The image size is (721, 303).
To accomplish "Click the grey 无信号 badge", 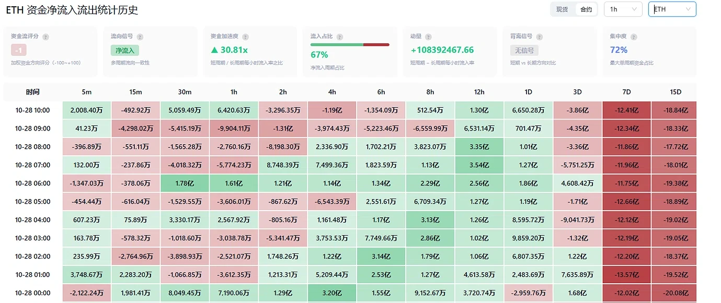I will 524,50.
